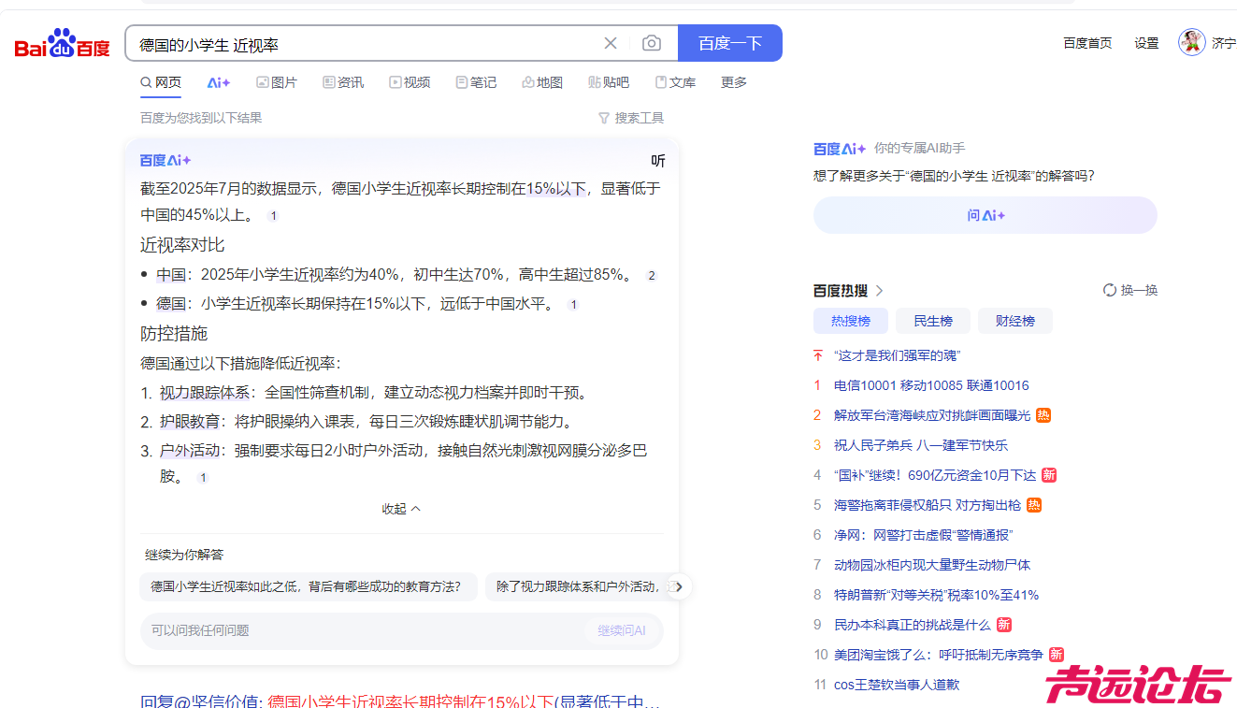Click the Baidu logo

(x=62, y=44)
